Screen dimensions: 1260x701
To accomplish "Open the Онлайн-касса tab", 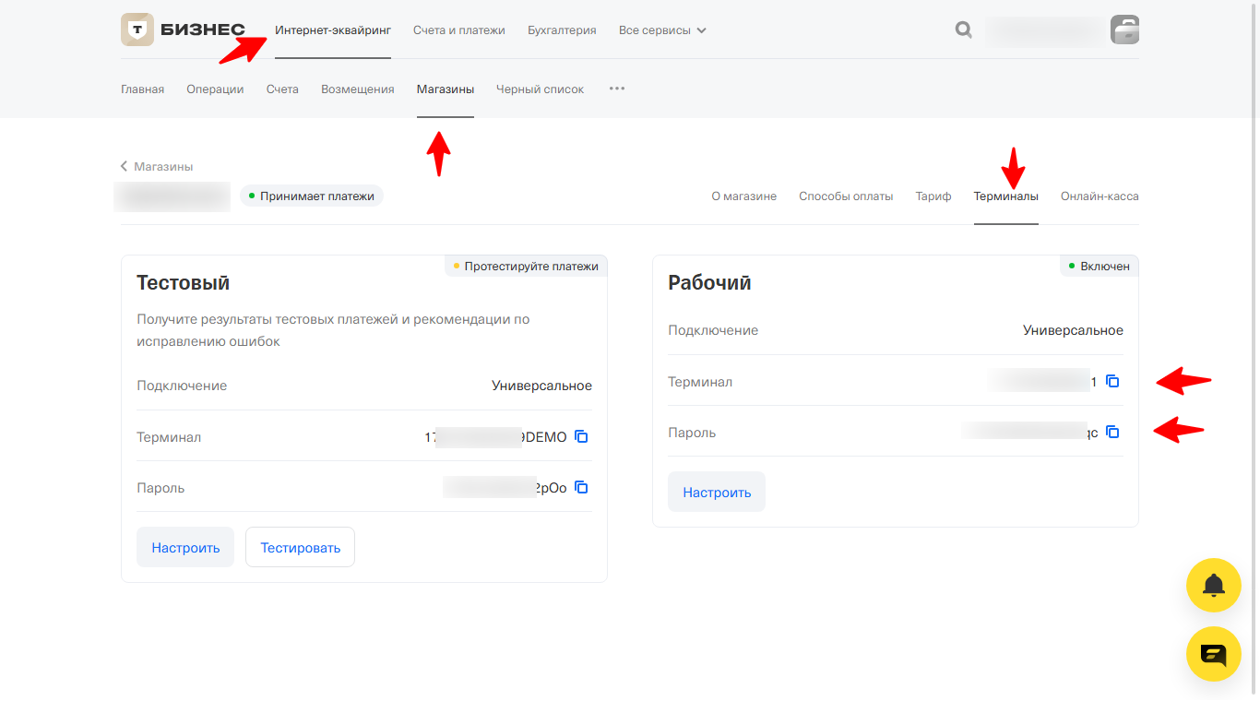I will click(x=1099, y=196).
